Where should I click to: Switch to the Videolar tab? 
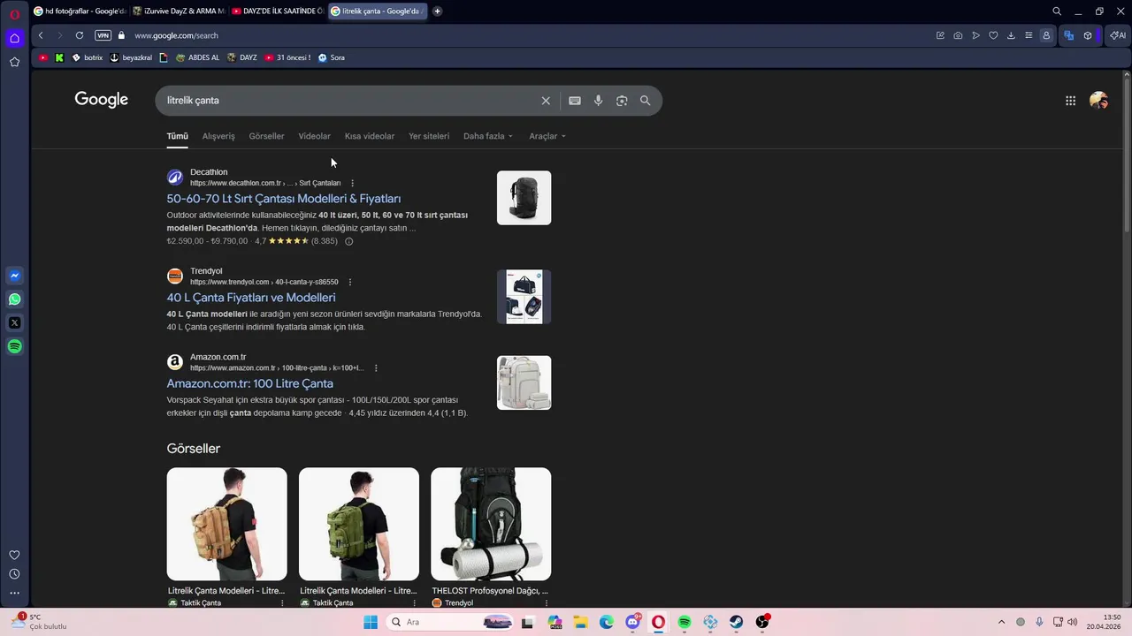coord(314,136)
